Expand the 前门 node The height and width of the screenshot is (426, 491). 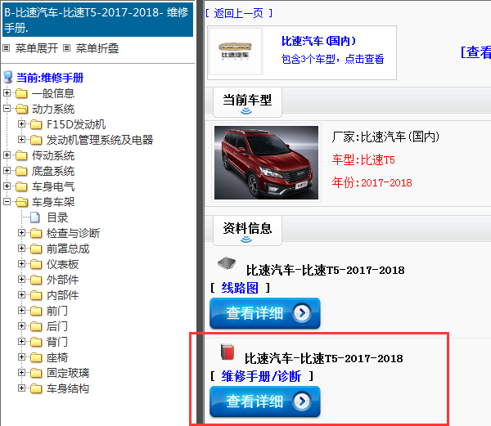21,310
